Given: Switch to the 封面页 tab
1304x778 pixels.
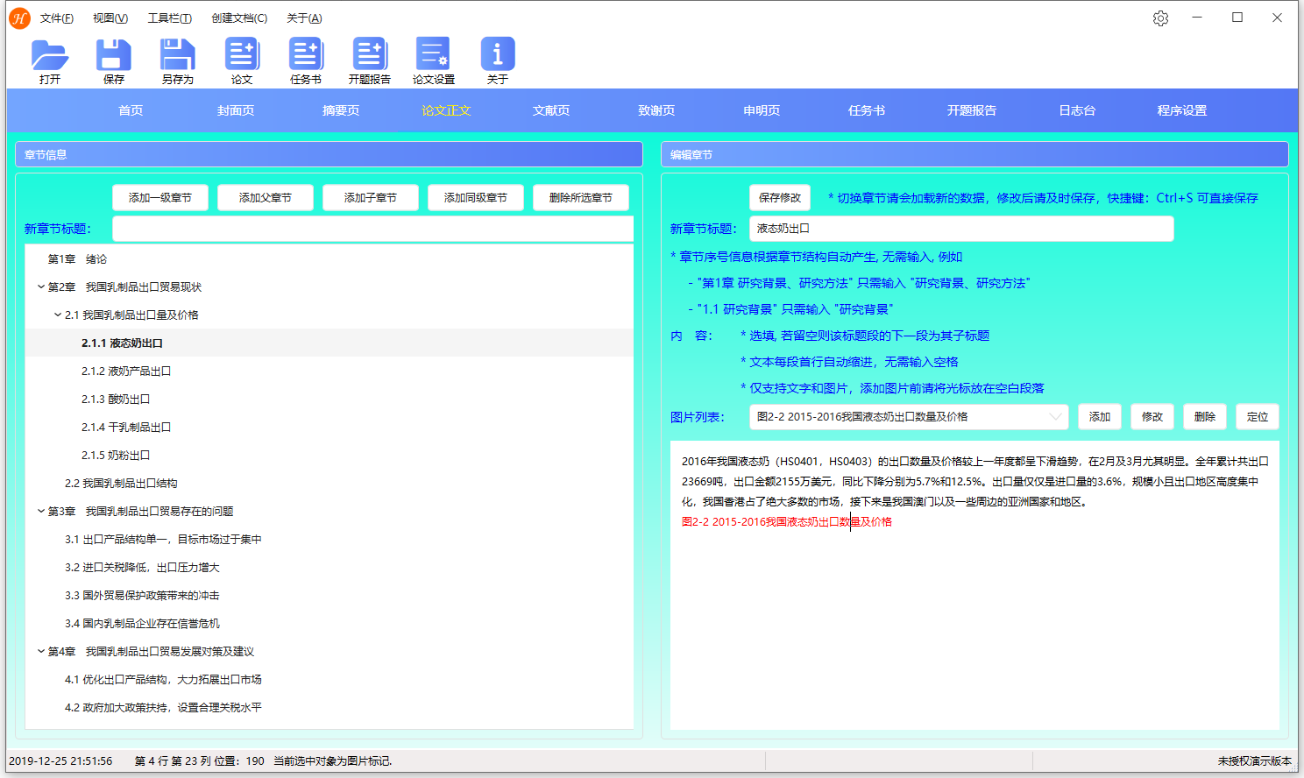Looking at the screenshot, I should [x=236, y=110].
